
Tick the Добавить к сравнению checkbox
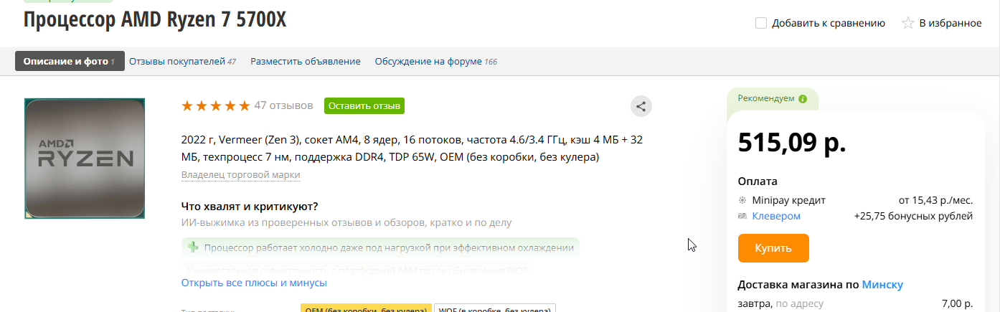761,23
